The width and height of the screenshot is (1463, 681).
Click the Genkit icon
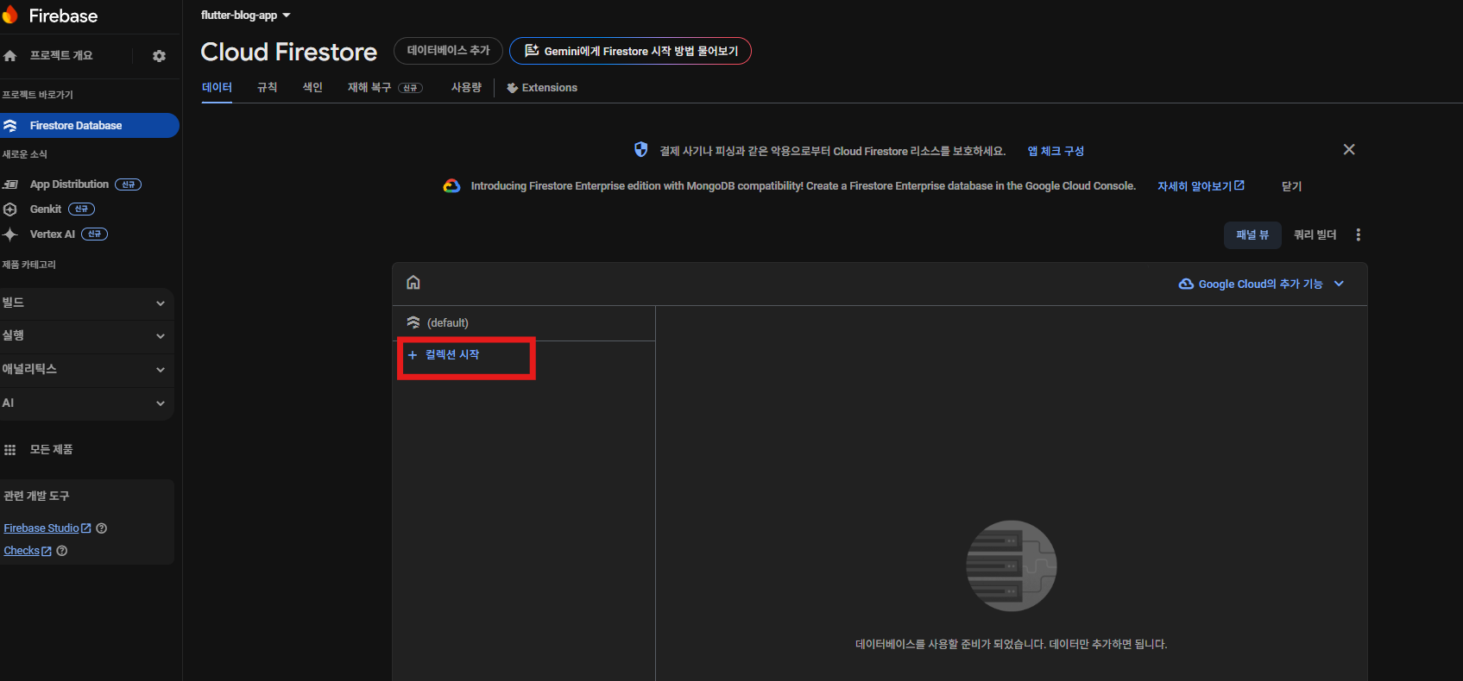click(x=10, y=209)
